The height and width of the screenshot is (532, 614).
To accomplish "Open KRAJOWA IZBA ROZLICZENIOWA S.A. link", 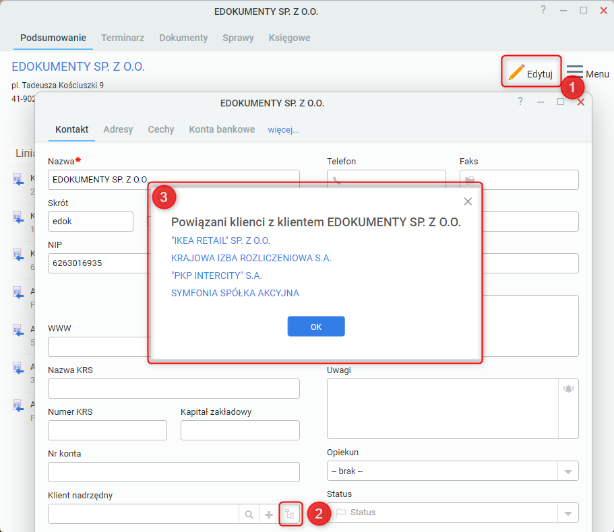I will (x=251, y=258).
